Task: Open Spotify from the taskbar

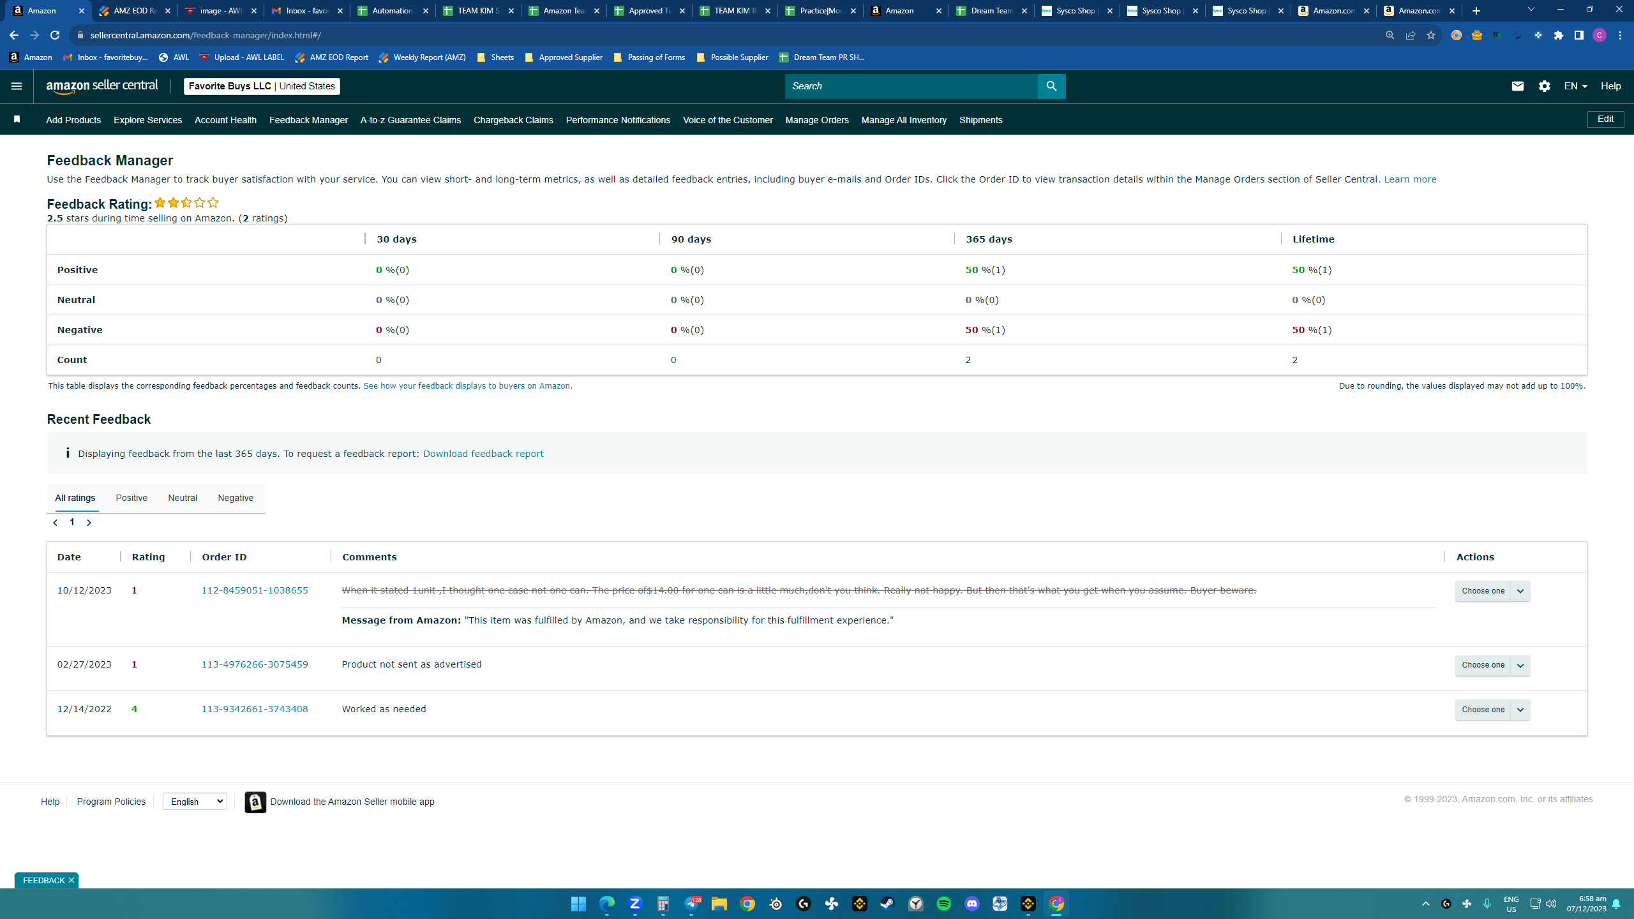Action: tap(943, 904)
